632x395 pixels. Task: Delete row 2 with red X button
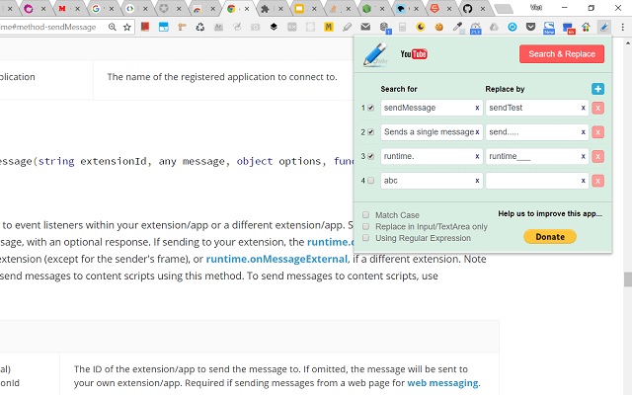[597, 132]
